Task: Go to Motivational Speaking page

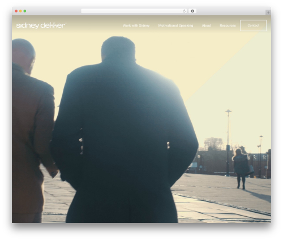Action: [175, 26]
